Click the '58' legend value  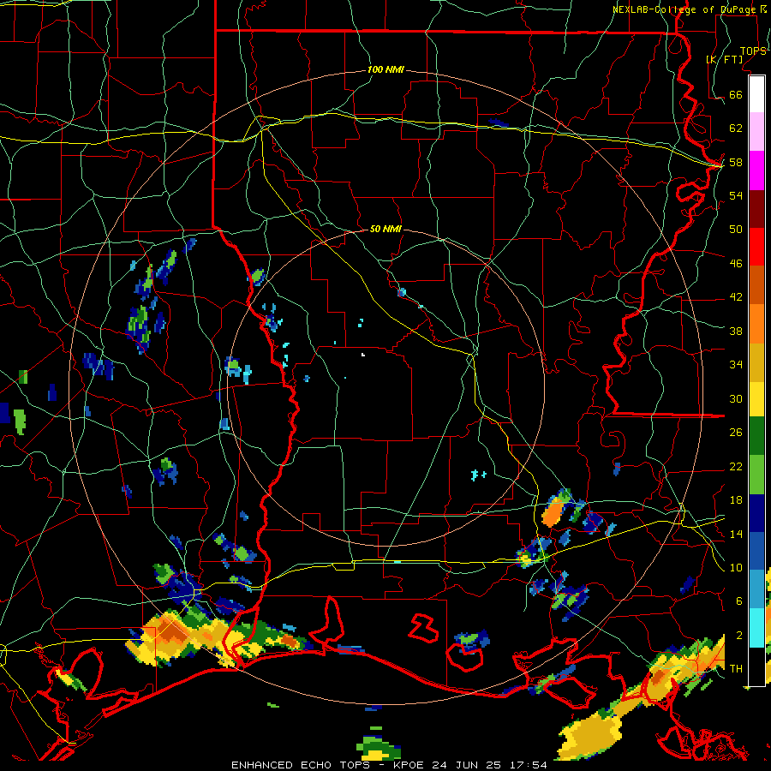click(x=736, y=162)
